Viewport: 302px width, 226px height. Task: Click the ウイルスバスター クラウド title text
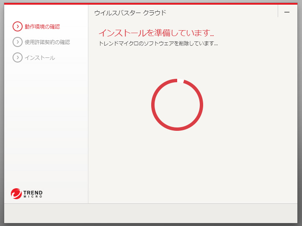tap(130, 13)
